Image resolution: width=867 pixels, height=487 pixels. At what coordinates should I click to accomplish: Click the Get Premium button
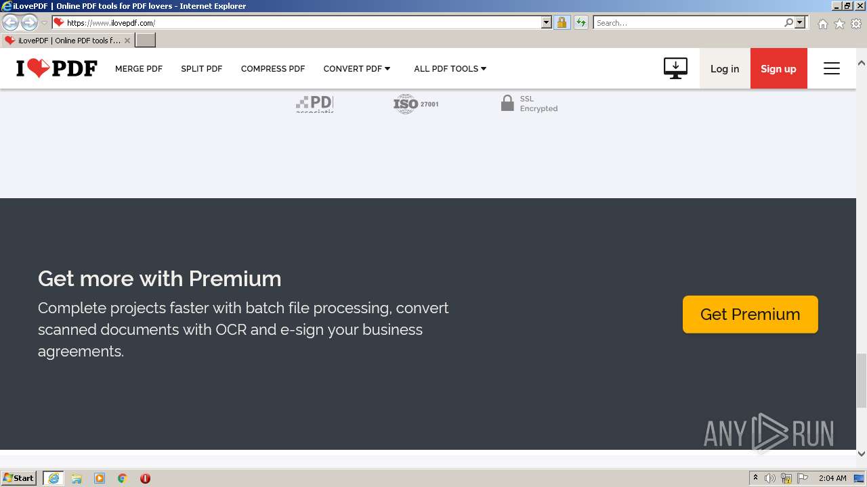coord(750,315)
